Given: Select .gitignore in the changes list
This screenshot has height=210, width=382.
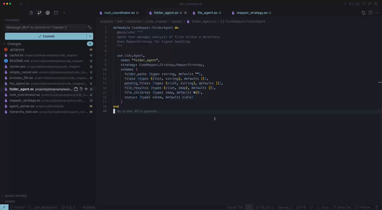Looking at the screenshot, I should (48, 50).
